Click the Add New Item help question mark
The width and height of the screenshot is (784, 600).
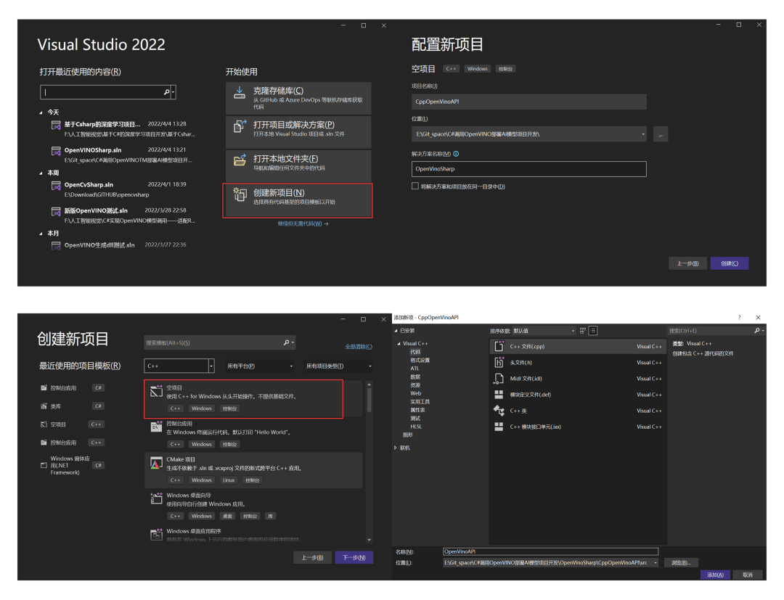pos(740,318)
